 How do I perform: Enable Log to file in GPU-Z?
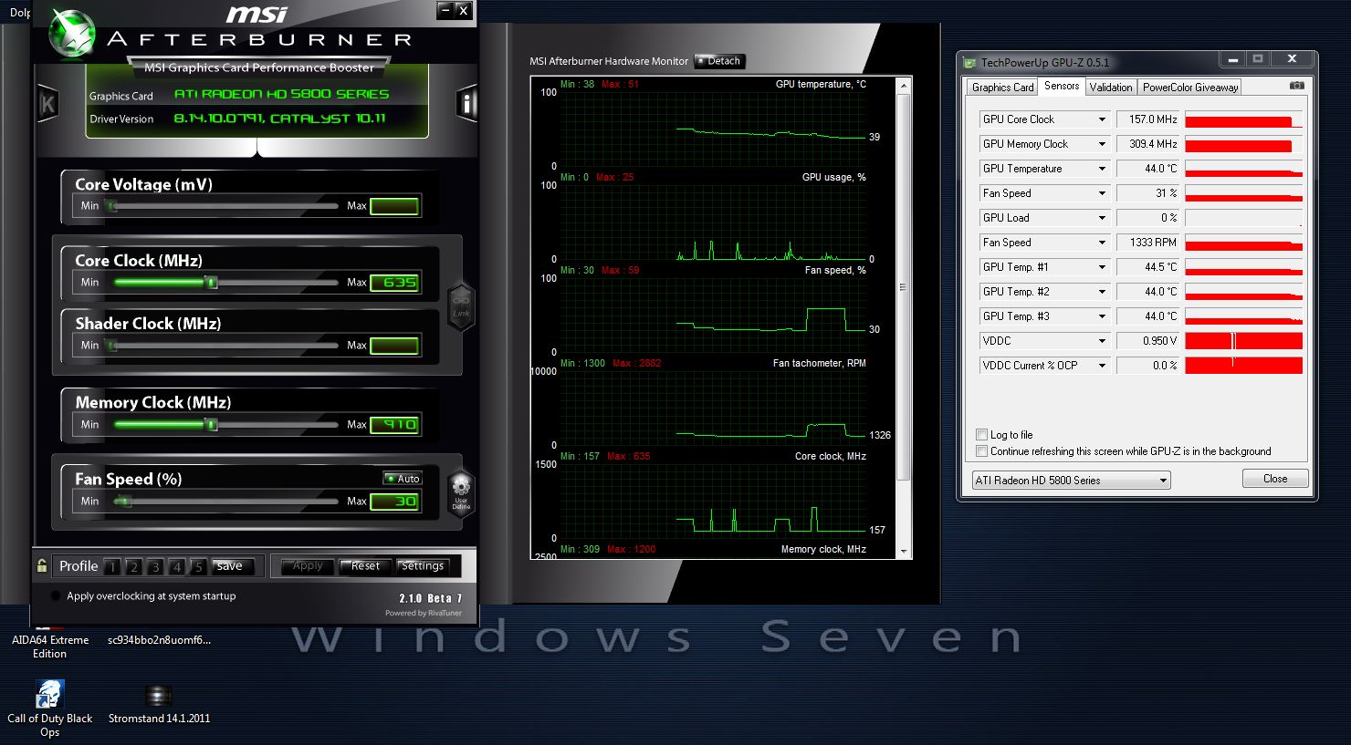(982, 435)
